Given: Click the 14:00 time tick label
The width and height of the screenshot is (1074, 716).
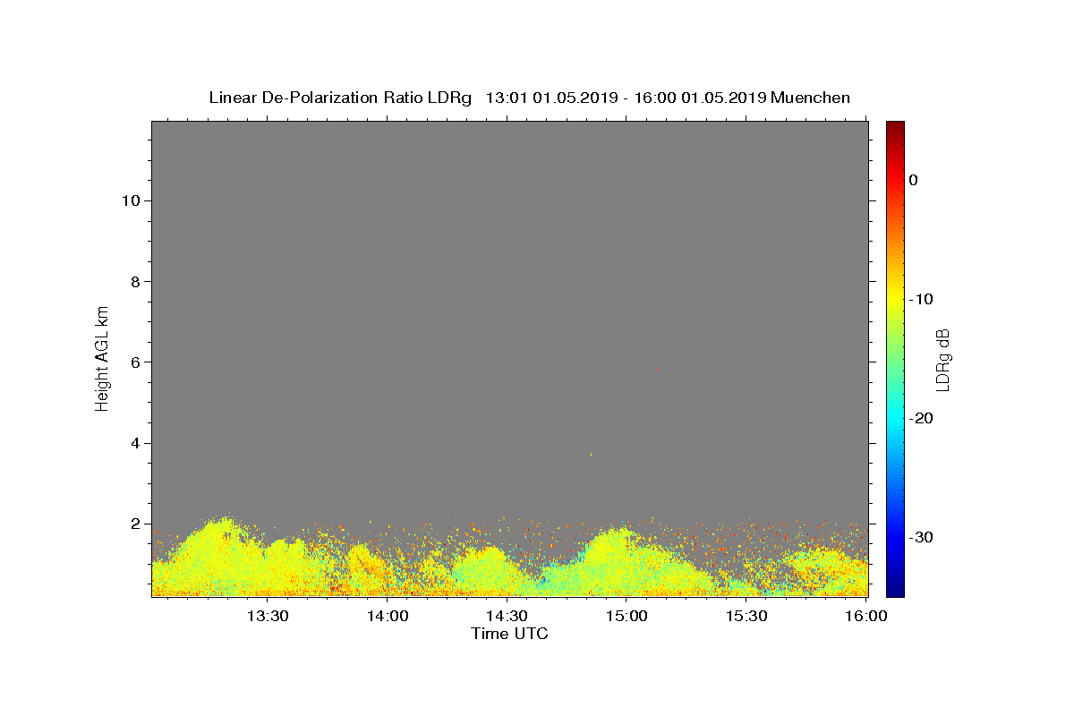Looking at the screenshot, I should point(387,616).
